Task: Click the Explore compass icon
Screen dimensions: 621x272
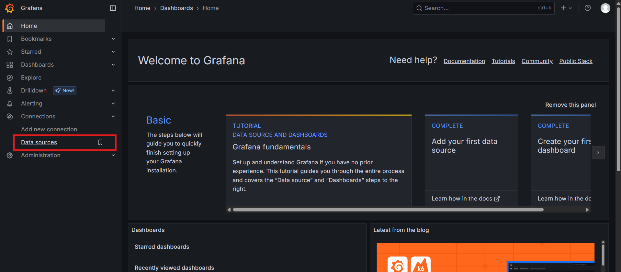Action: pos(10,78)
